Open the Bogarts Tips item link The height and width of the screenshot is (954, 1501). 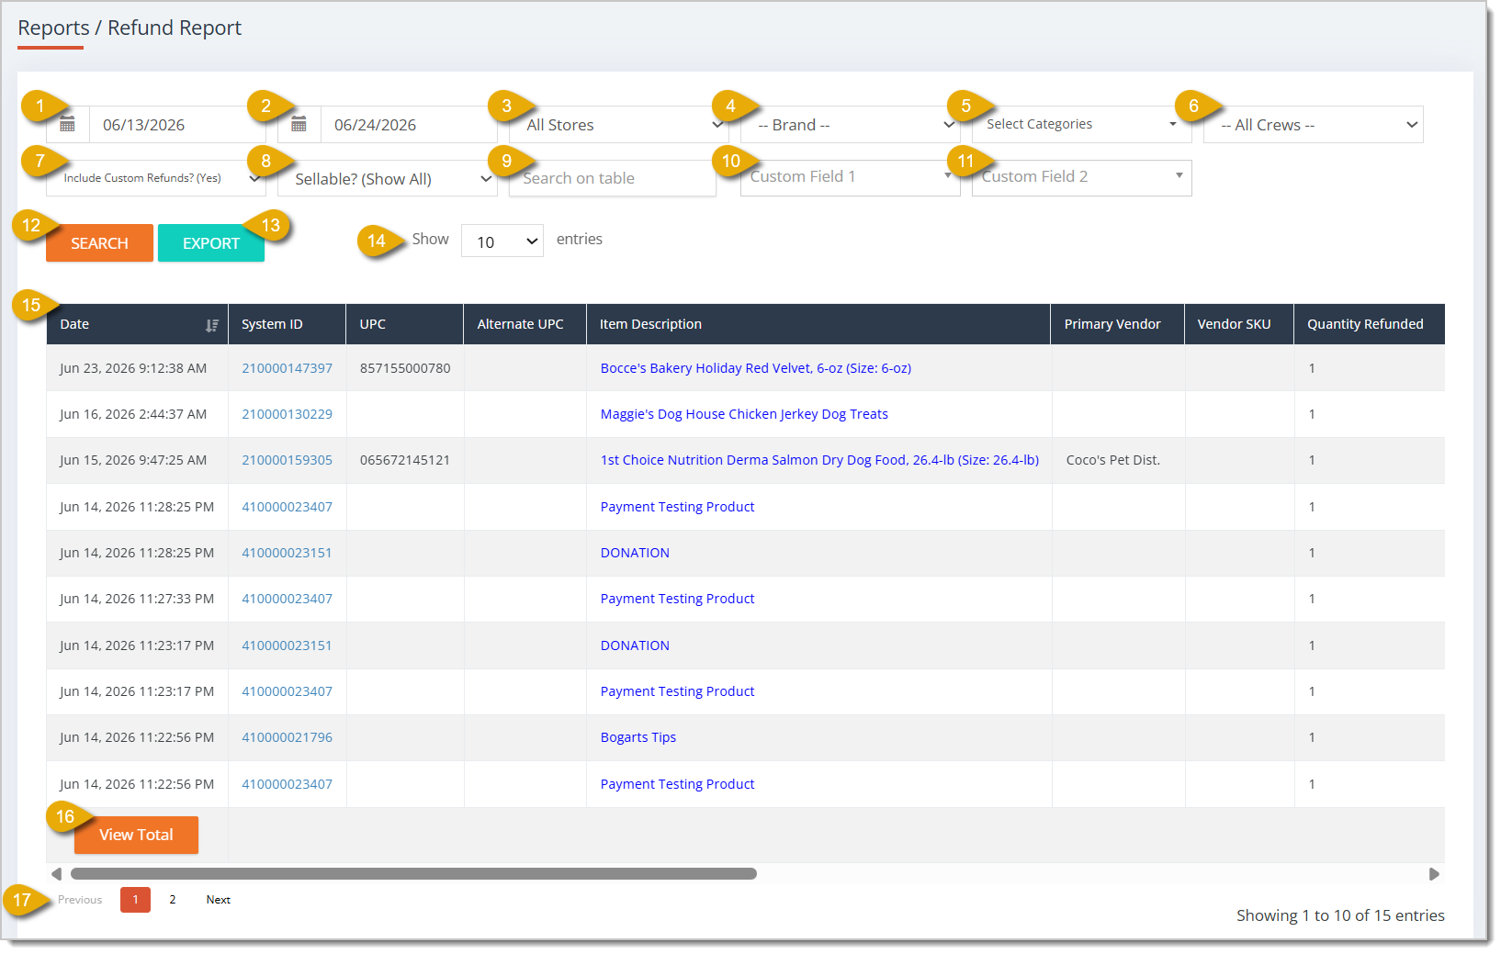[638, 737]
